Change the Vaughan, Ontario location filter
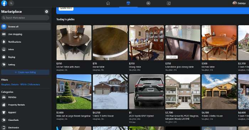Viewport: 249px width, 130px height. [x=21, y=85]
